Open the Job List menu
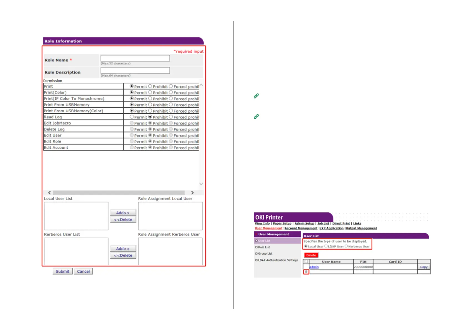Screen dimensions: 467x330 pyautogui.click(x=323, y=224)
